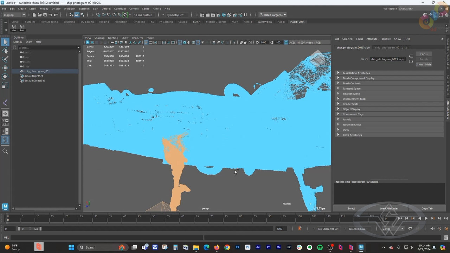
Task: Click the pause playback icon in status line
Action: 245,15
